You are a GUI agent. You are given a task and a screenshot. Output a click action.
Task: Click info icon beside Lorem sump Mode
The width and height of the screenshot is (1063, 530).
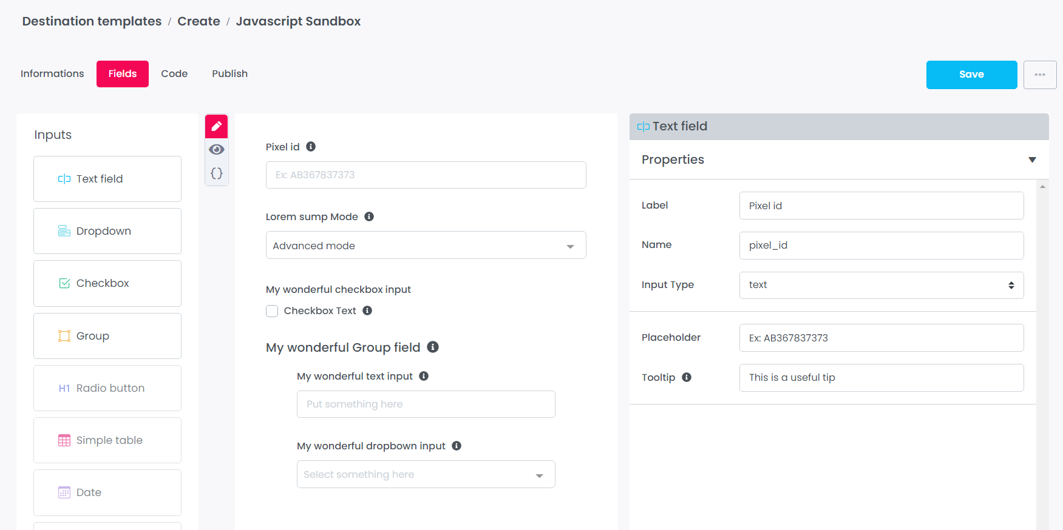click(369, 216)
